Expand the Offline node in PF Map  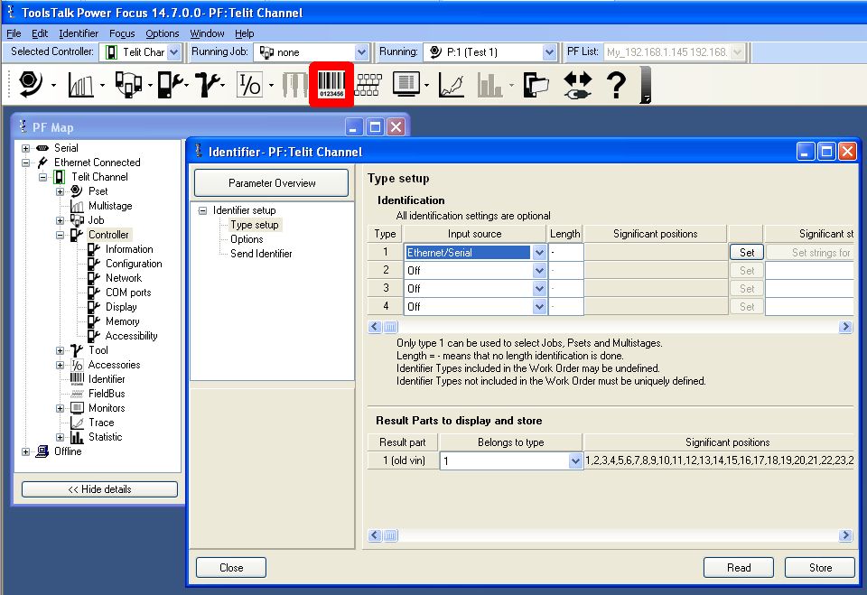[x=25, y=451]
